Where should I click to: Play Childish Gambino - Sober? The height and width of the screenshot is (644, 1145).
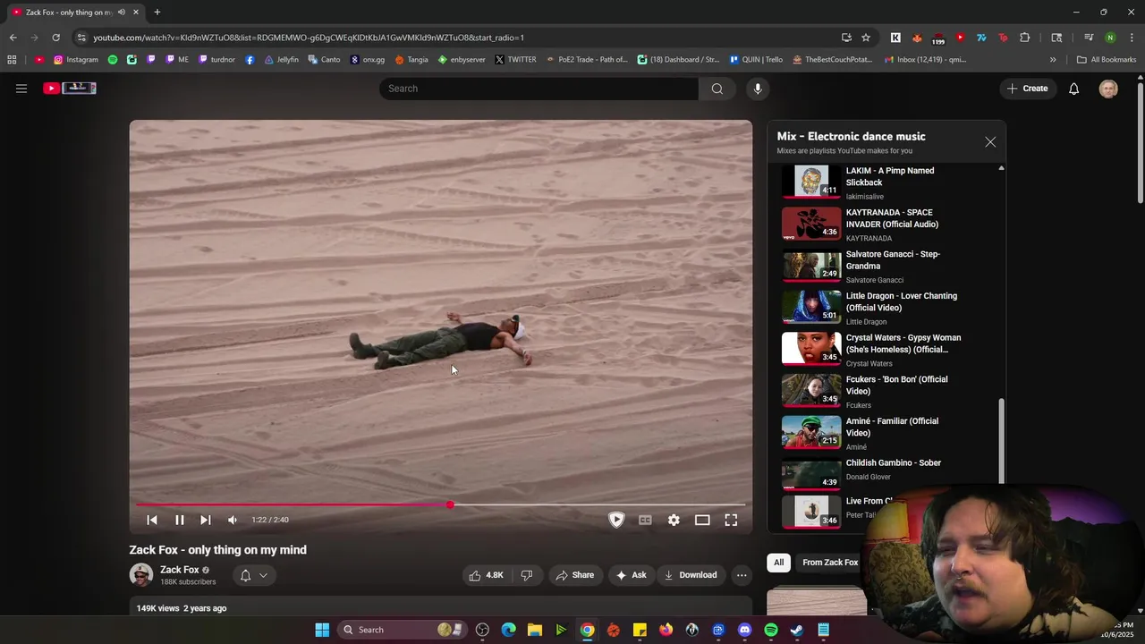(x=889, y=474)
